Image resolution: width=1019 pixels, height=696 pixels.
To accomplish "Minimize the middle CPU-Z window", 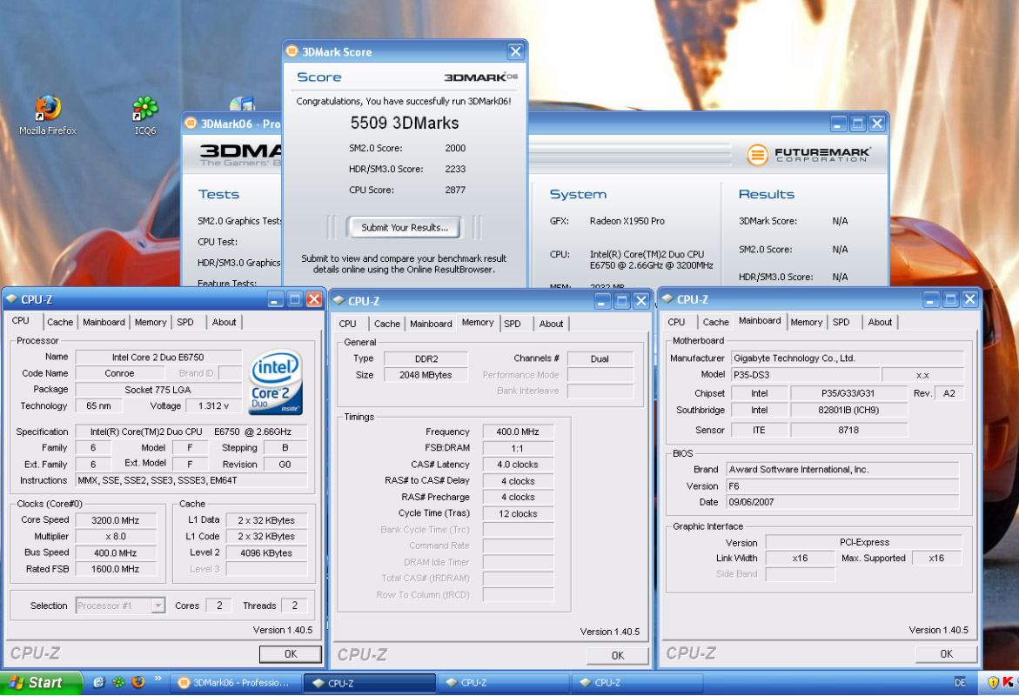I will click(602, 301).
